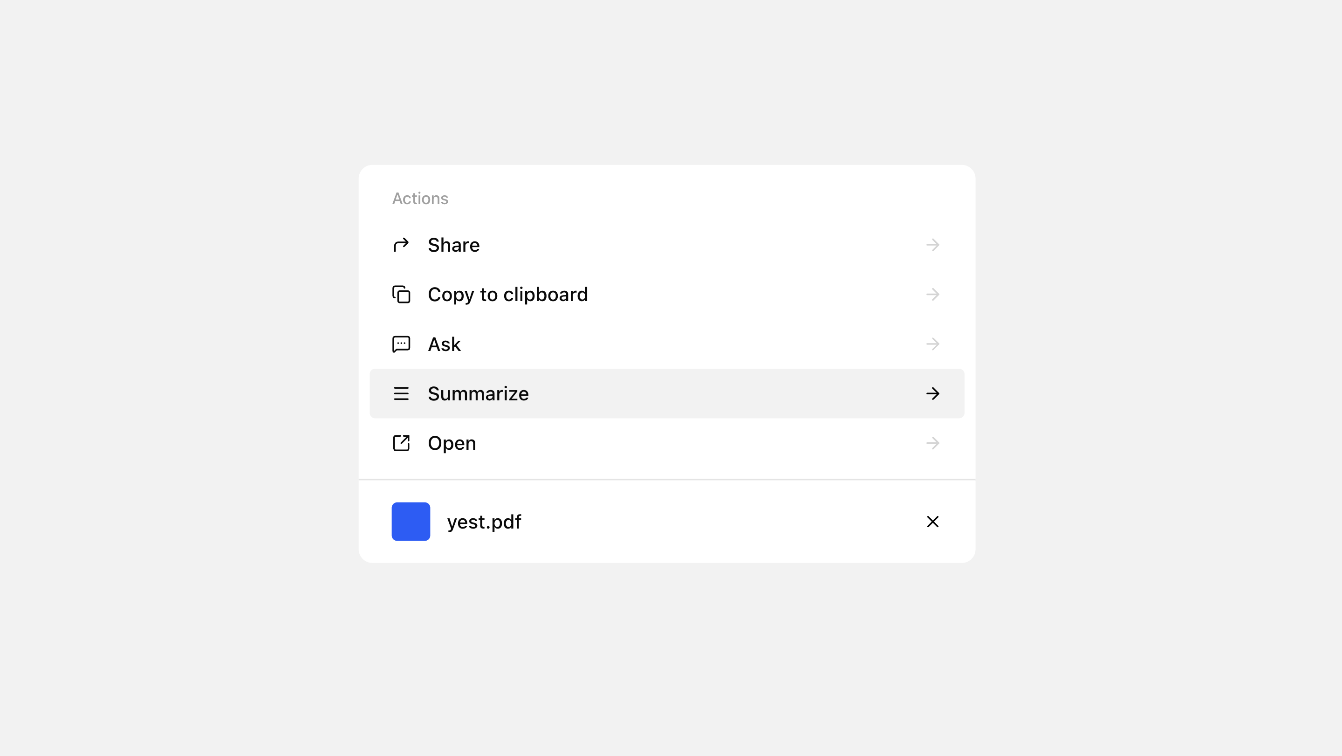1342x756 pixels.
Task: Click the Summarize row right arrow
Action: (932, 393)
